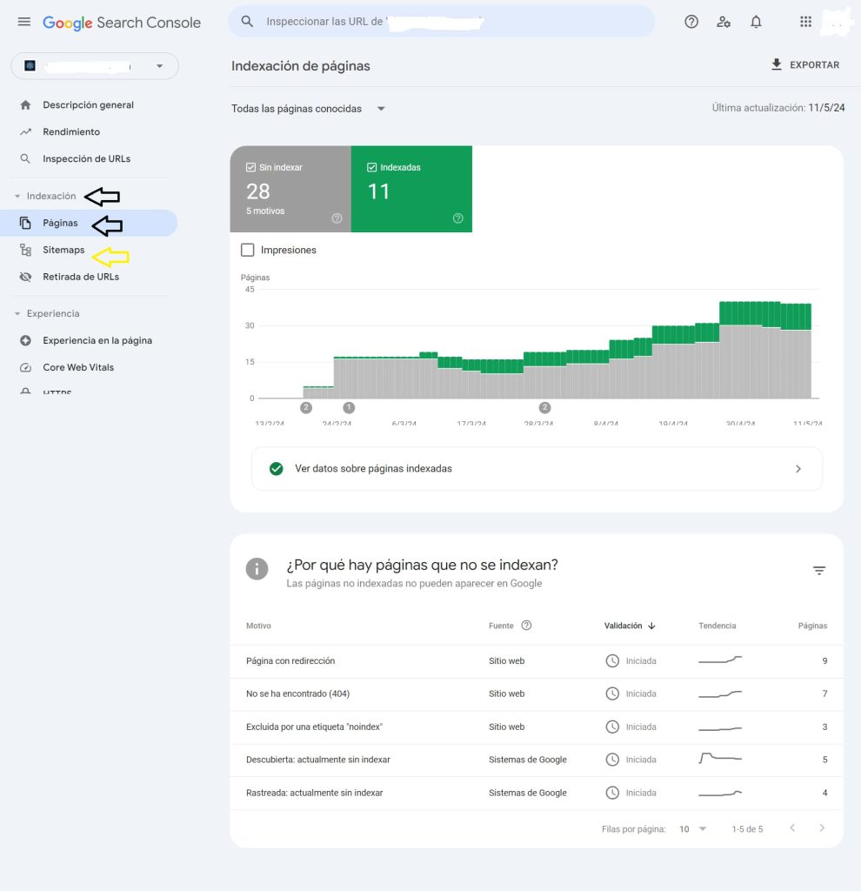Viewport: 861px width, 891px height.
Task: Open the Google apps grid
Action: 806,22
